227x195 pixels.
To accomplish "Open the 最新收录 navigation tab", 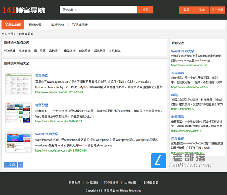I will click(35, 25).
